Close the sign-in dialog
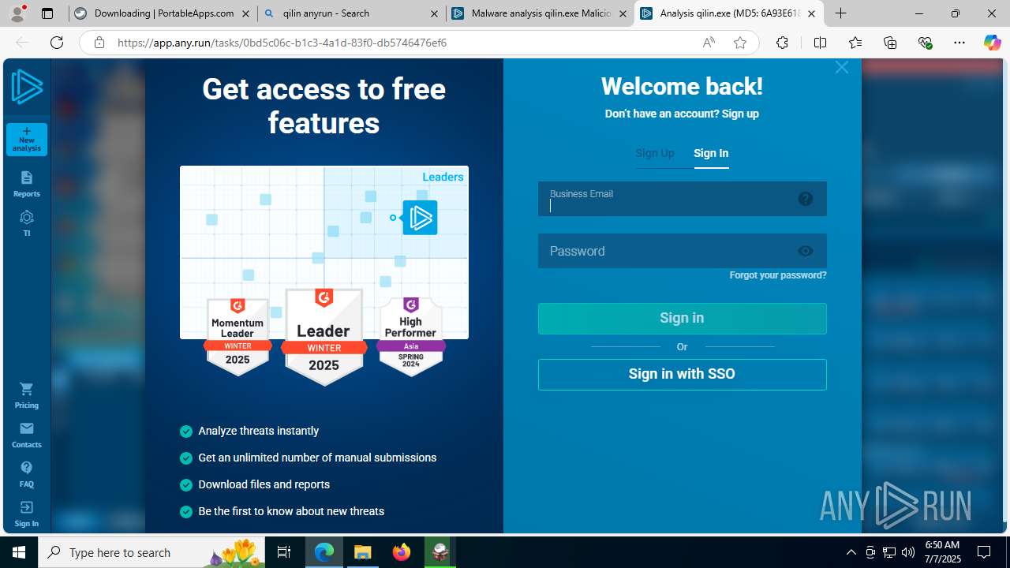Image resolution: width=1010 pixels, height=568 pixels. coord(842,68)
